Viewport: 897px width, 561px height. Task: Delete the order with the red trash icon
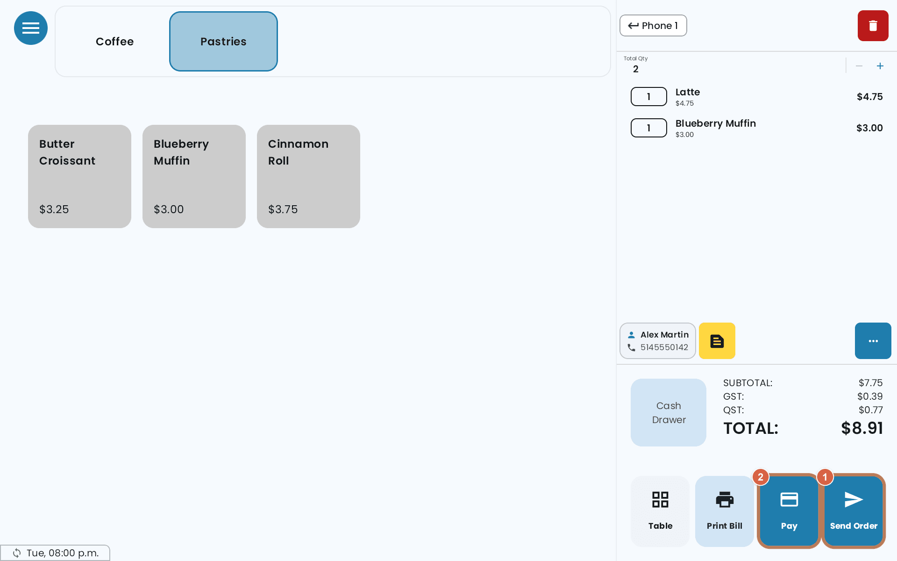click(x=873, y=26)
